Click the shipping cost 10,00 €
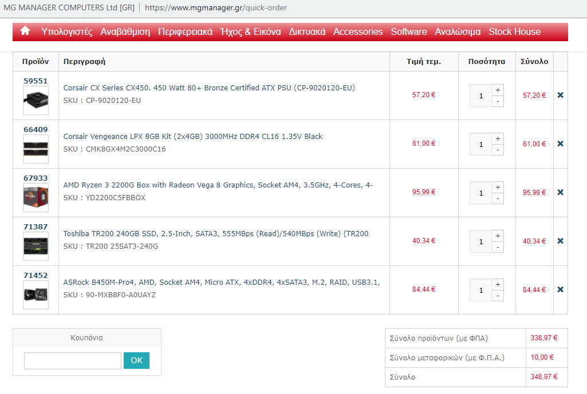The width and height of the screenshot is (587, 394). tap(542, 357)
